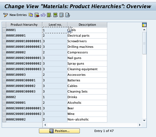Click the configuration help document icon
The width and height of the screenshot is (156, 137).
tap(68, 15)
